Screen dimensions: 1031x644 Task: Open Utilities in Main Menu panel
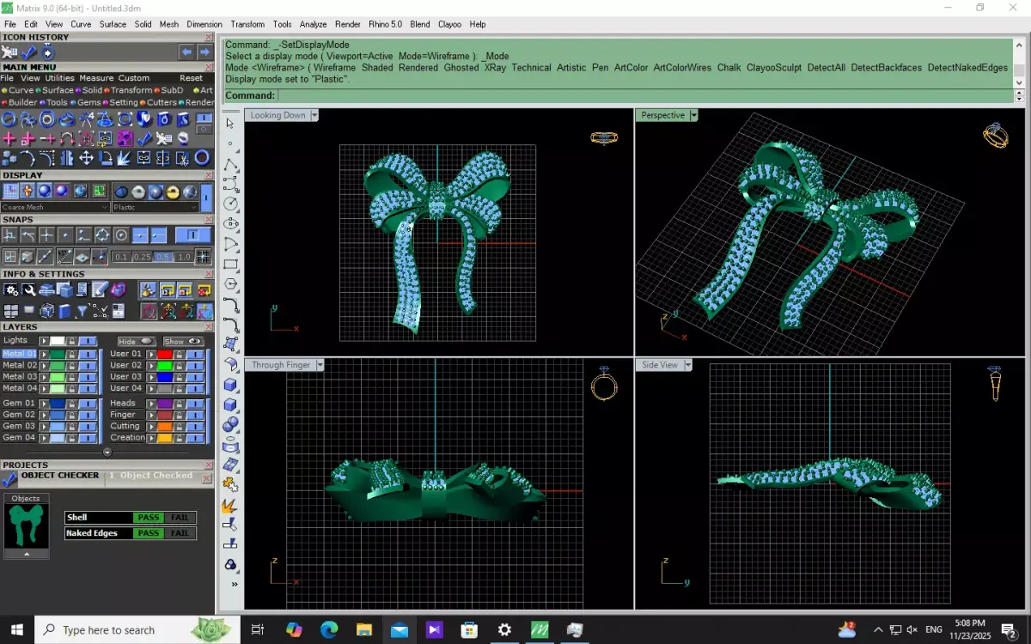(x=59, y=78)
